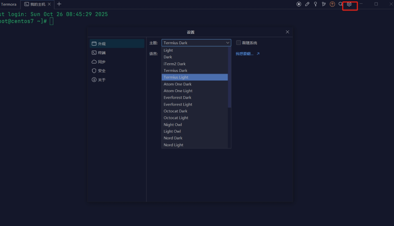The width and height of the screenshot is (394, 226).
Task: Click the key icon in the toolbar
Action: tap(315, 4)
